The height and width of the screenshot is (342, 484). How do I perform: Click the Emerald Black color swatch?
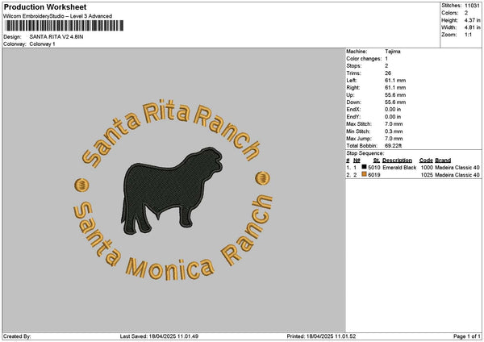[x=364, y=168]
